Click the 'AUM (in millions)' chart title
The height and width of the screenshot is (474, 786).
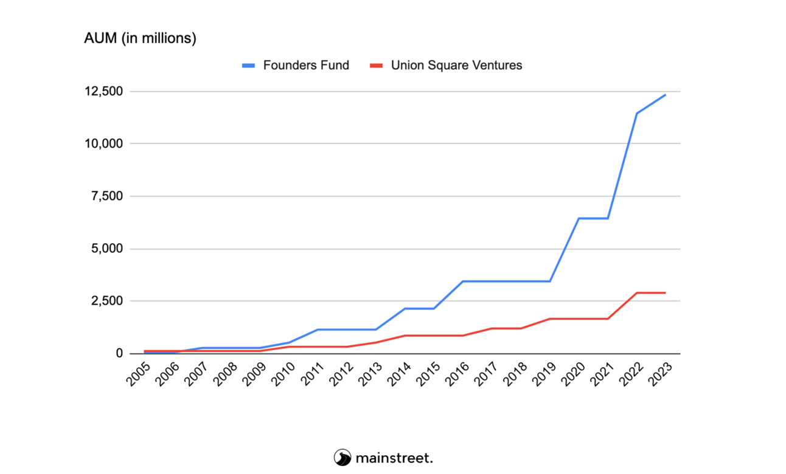(x=140, y=39)
